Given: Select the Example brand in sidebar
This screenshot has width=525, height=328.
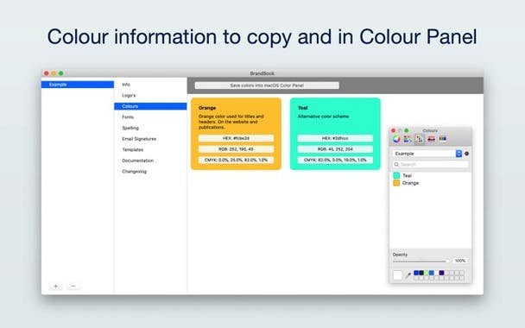Looking at the screenshot, I should (78, 85).
